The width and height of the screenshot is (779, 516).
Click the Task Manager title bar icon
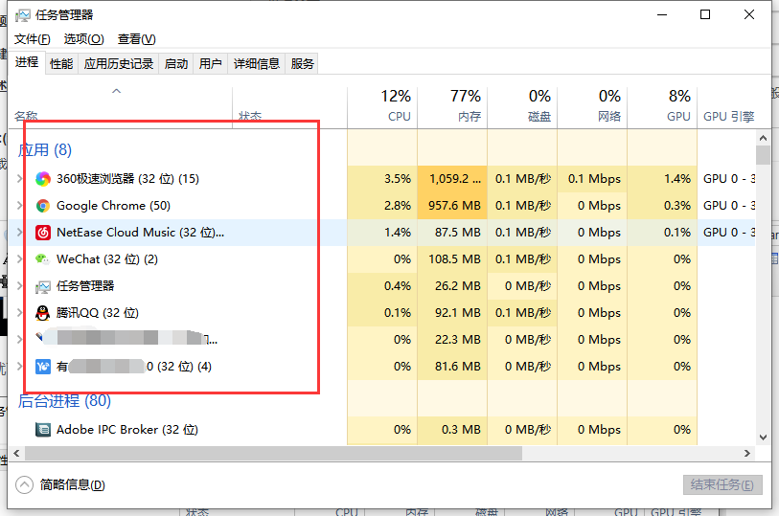[23, 15]
